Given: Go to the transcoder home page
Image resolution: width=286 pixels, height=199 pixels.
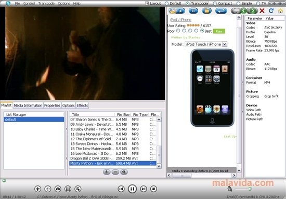Looking at the screenshot, I should 280,11.
